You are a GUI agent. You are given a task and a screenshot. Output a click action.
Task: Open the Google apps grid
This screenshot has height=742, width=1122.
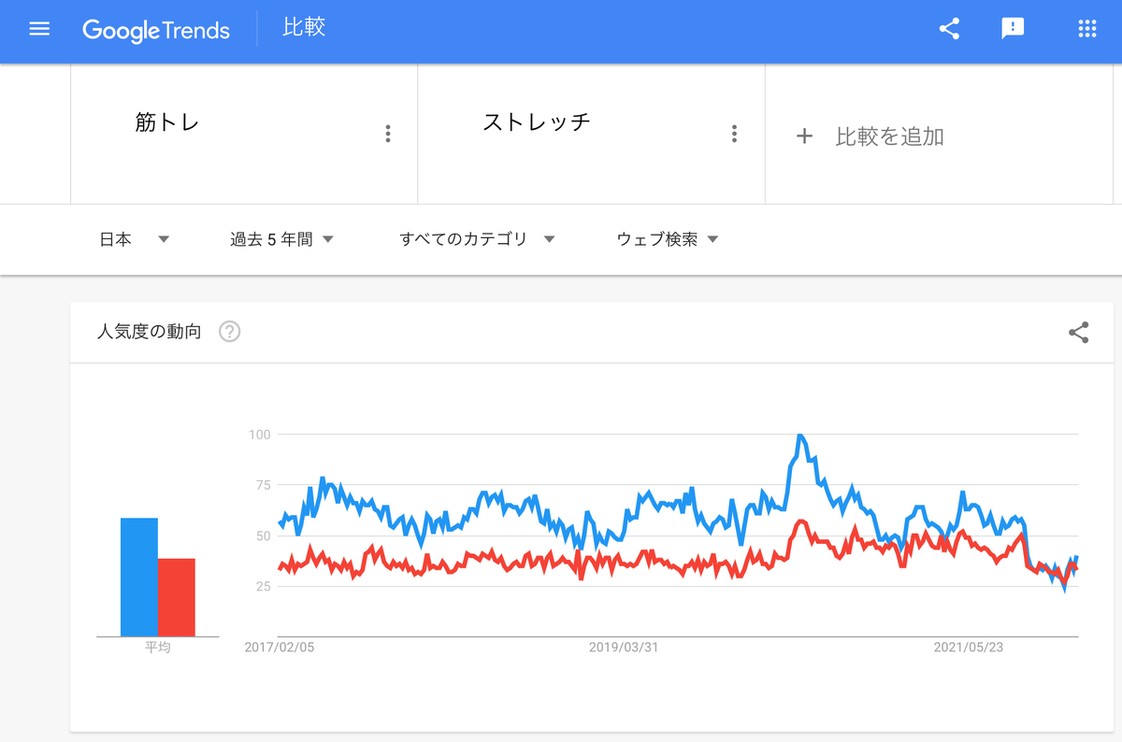pos(1086,29)
